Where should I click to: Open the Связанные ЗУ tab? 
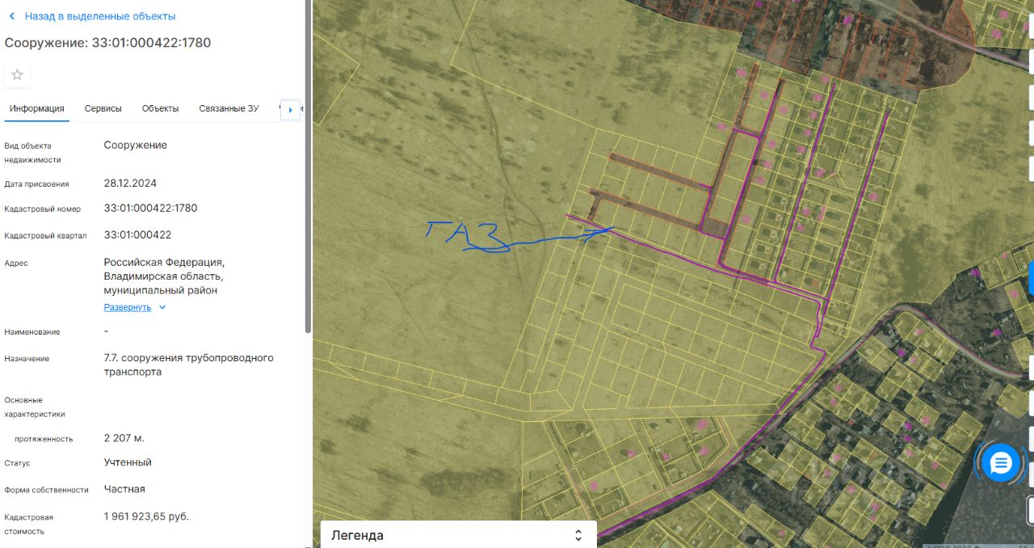pyautogui.click(x=229, y=108)
